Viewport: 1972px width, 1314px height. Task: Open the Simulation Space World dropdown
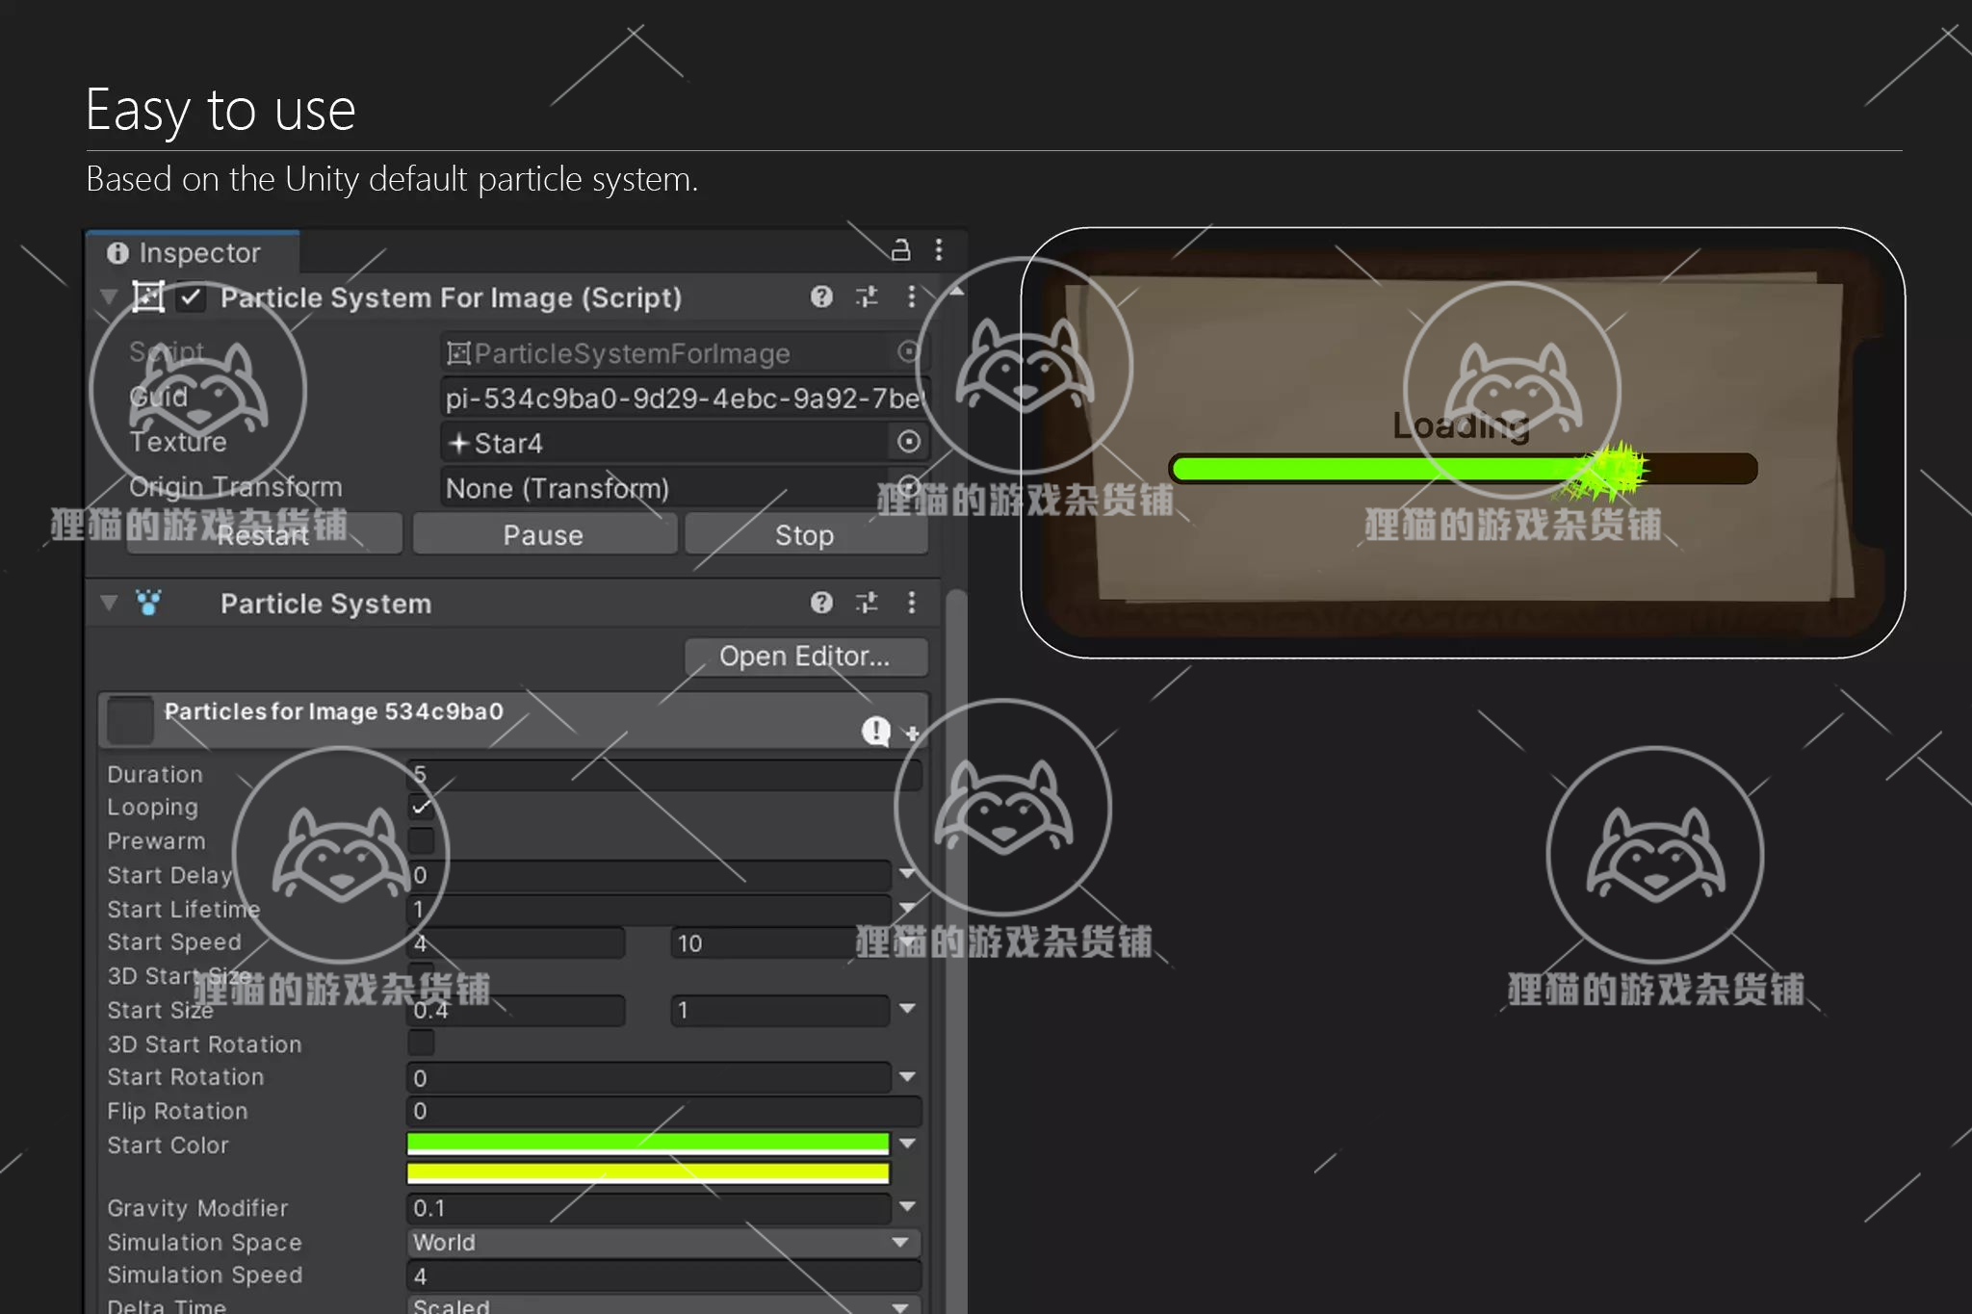point(662,1242)
